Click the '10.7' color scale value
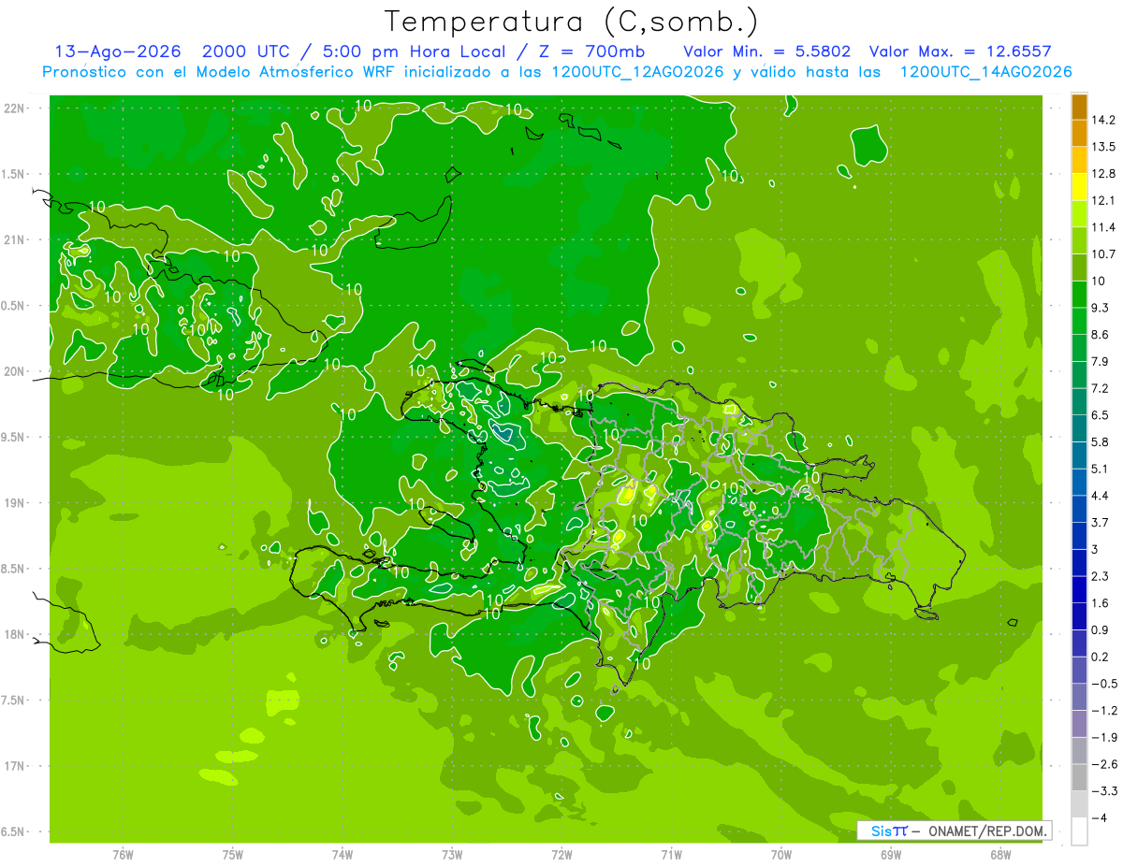Viewport: 1123px width, 867px height. coord(1103,254)
